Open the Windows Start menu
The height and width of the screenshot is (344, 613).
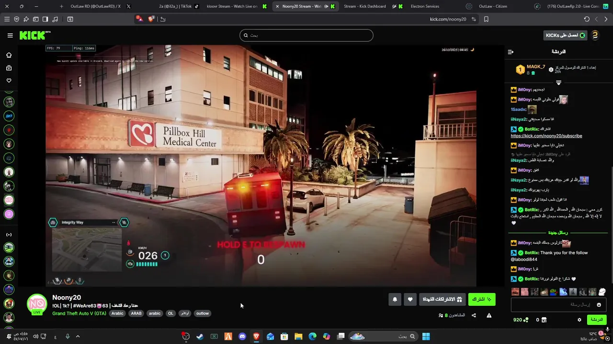click(x=426, y=336)
